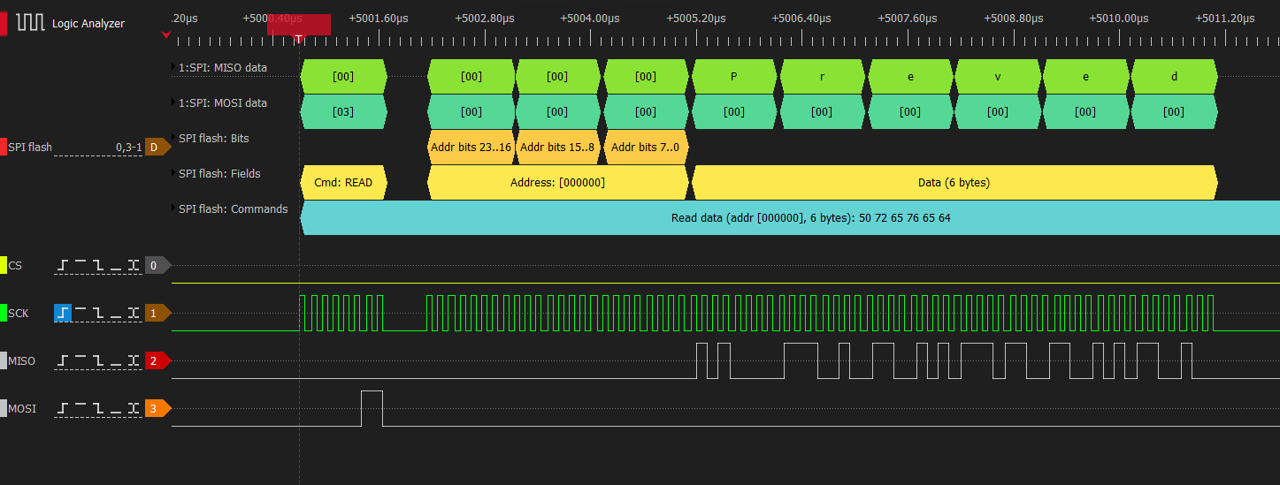Click the trigger marker T on ruler
1280x485 pixels.
pos(299,38)
